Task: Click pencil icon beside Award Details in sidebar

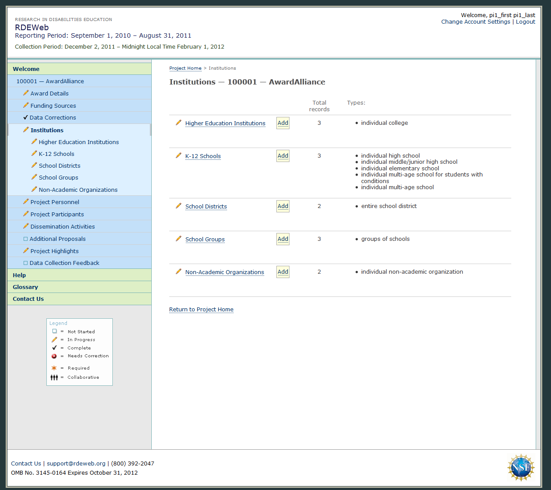Action: (x=26, y=93)
